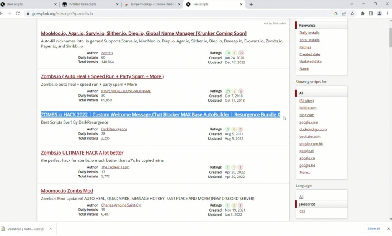Viewport: 392px width, 236px height.
Task: Filter scripts for google.nl
Action: click(307, 151)
